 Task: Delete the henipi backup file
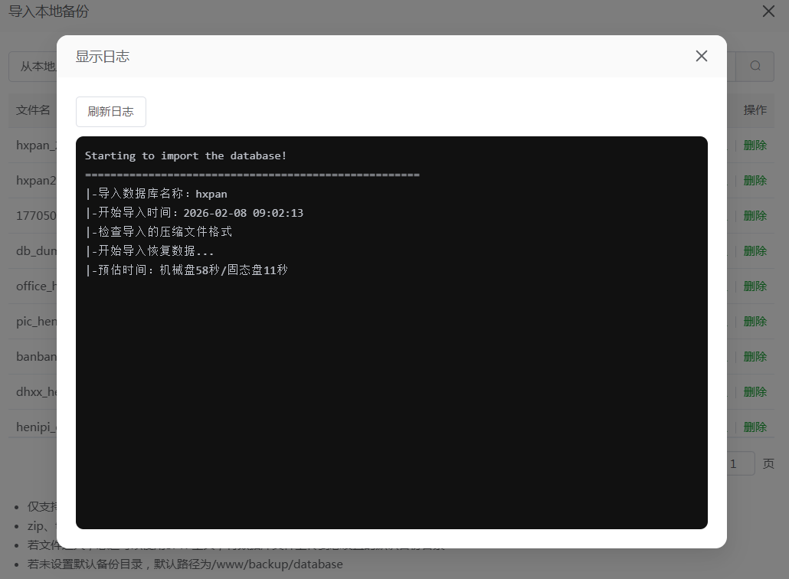click(x=755, y=427)
